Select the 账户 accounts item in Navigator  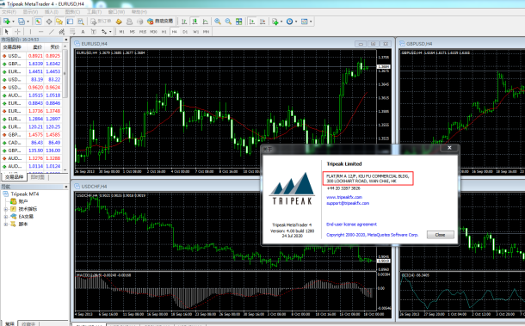(23, 201)
